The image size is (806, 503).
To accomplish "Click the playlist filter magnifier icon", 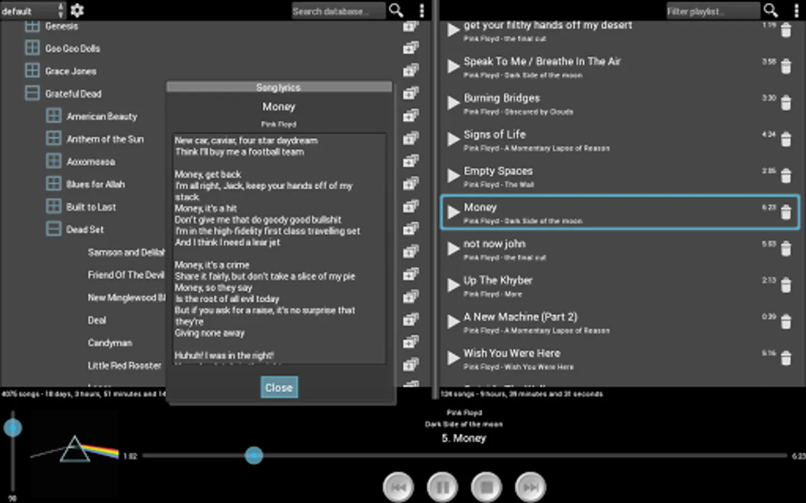I will [x=771, y=10].
